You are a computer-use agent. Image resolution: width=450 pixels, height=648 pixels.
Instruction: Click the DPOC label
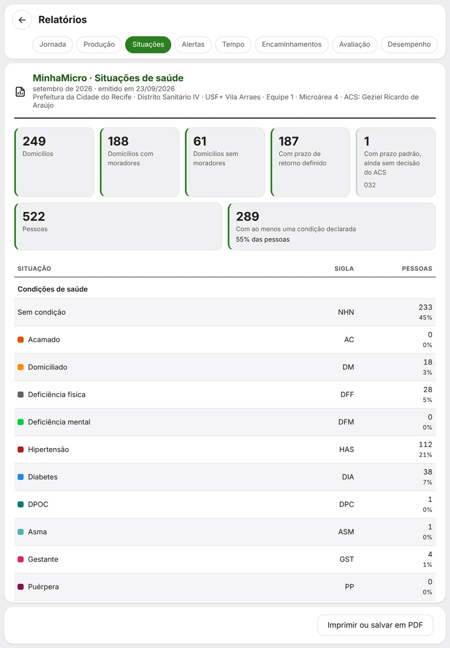(x=38, y=505)
